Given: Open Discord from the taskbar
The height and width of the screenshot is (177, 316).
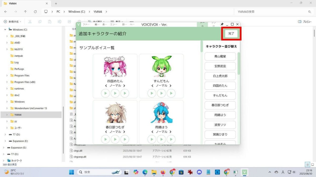Looking at the screenshot, I should [199, 172].
